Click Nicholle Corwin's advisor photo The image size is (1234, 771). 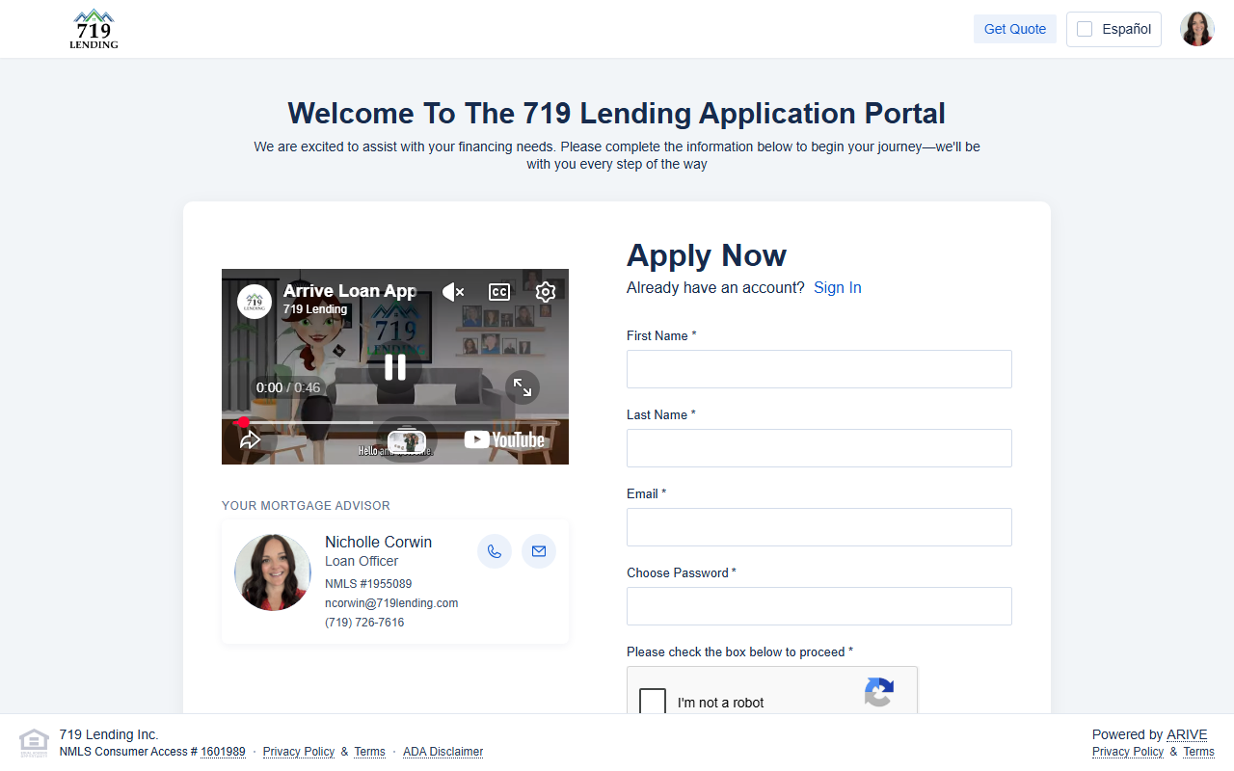coord(273,572)
